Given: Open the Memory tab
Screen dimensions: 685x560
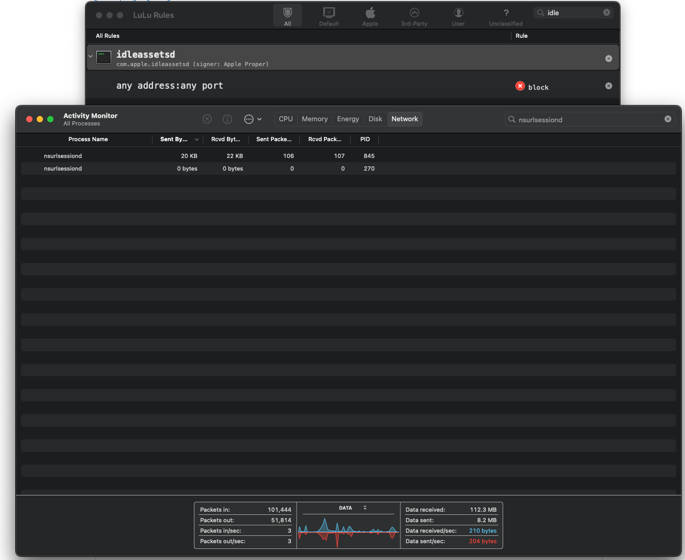Looking at the screenshot, I should point(314,119).
